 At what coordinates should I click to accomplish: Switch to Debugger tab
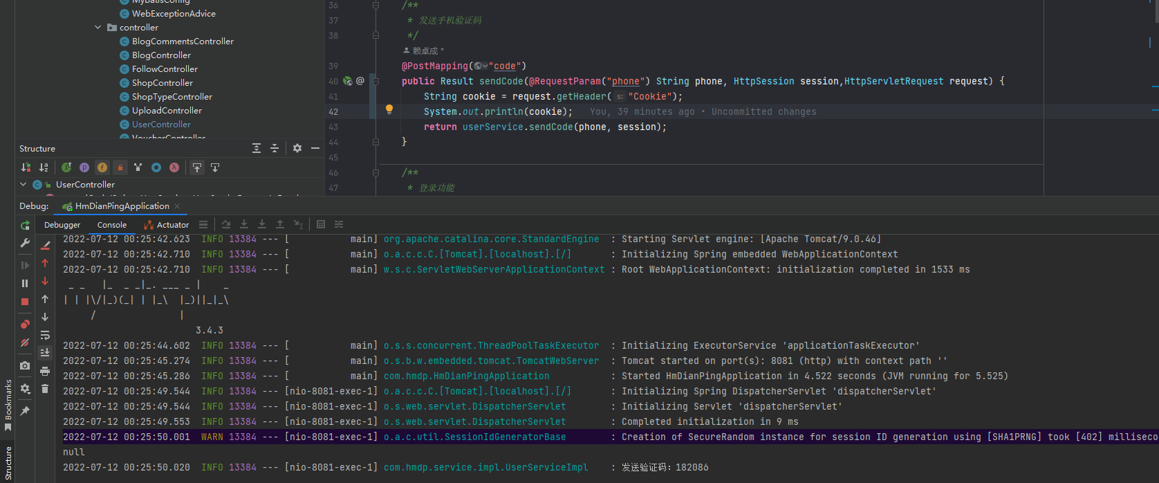click(62, 225)
